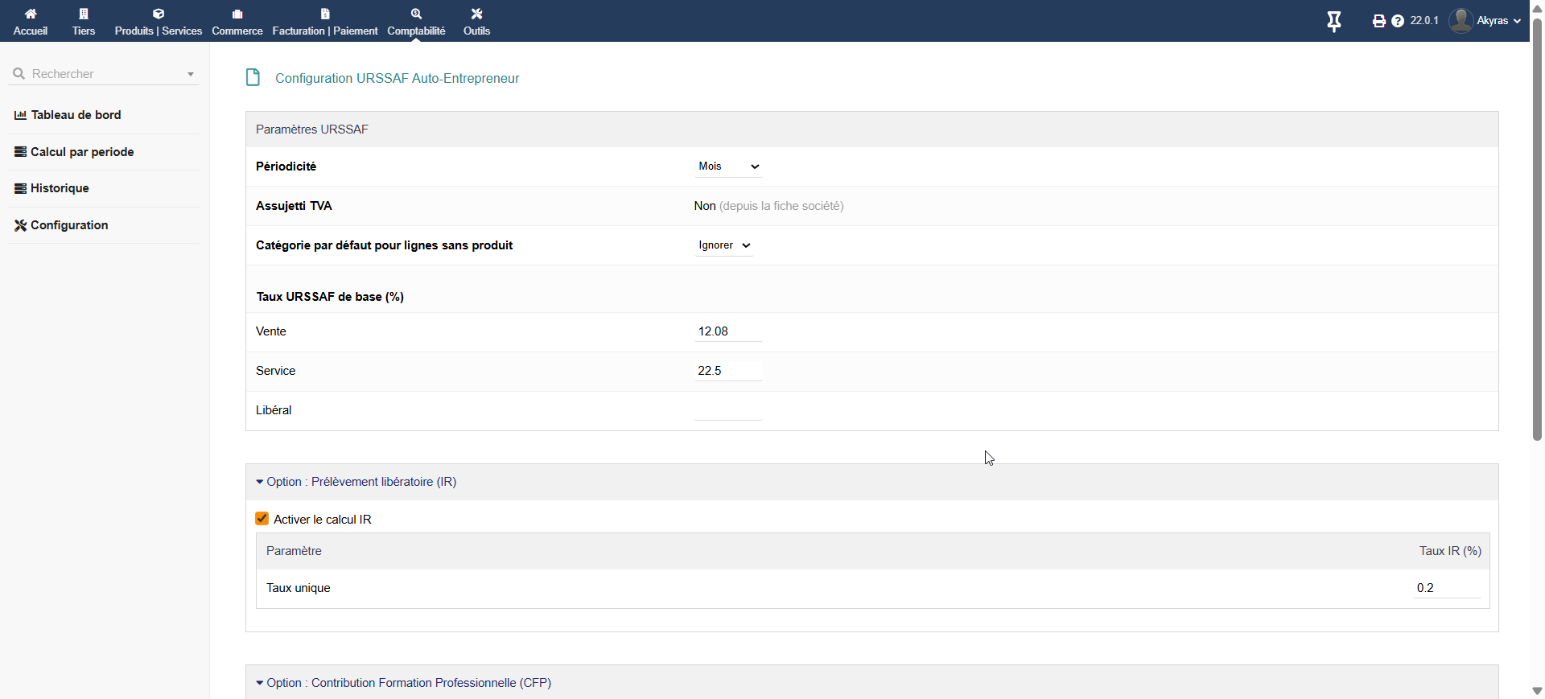Open the Ignorer category dropdown
This screenshot has height=699, width=1545.
723,245
